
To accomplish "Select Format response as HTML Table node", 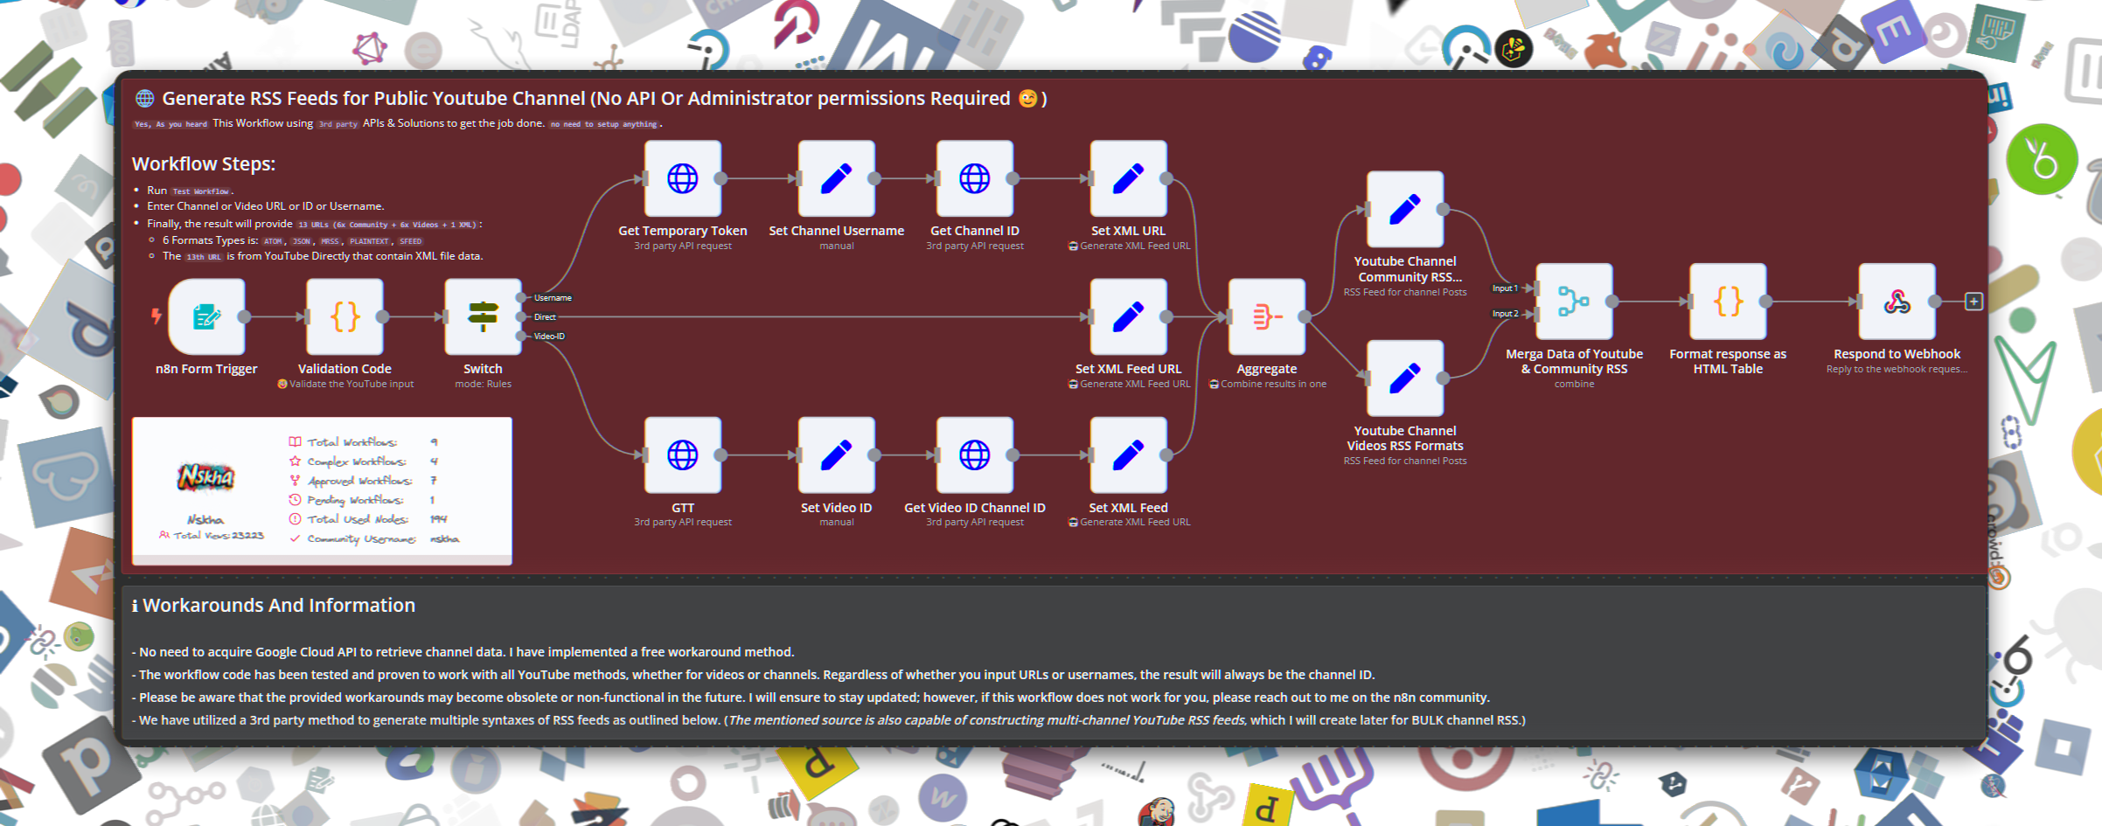I will point(1728,302).
